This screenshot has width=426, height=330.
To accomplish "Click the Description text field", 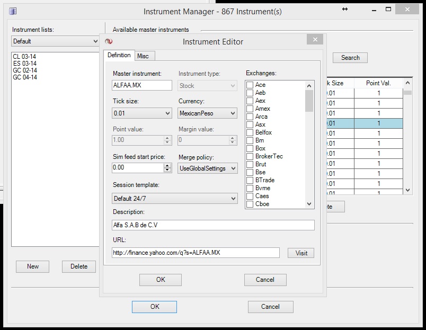I will (213, 225).
